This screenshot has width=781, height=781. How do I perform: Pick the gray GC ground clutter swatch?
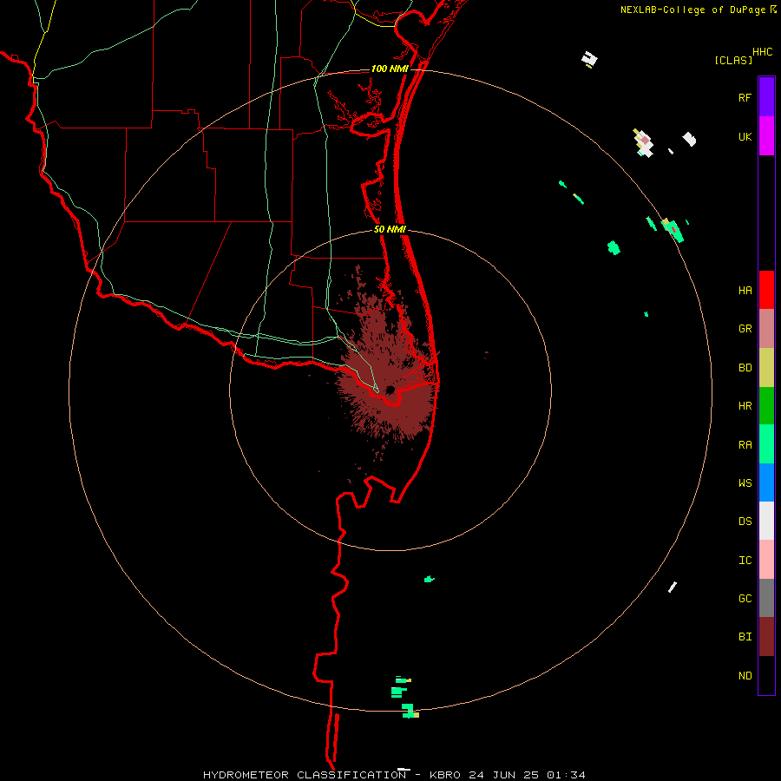click(x=766, y=598)
